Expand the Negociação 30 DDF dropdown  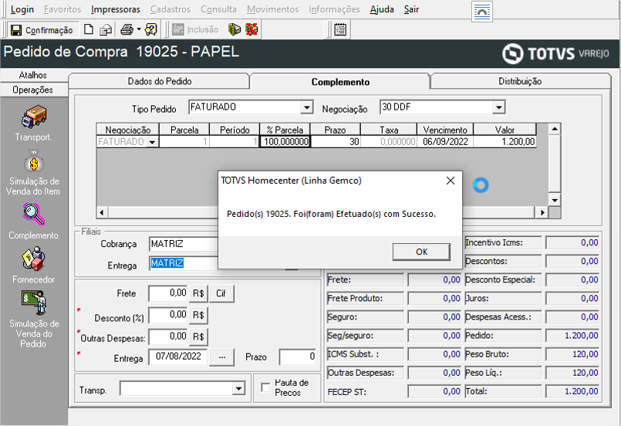click(x=498, y=107)
